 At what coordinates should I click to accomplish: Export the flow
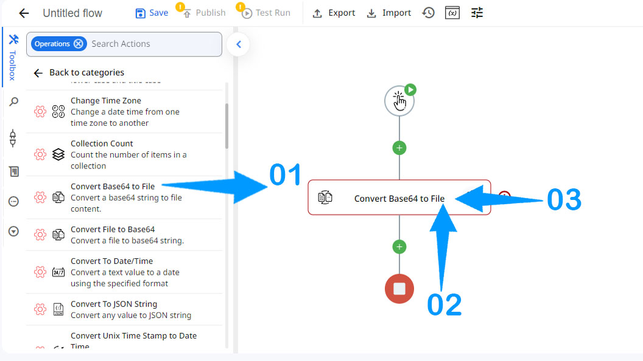pos(334,13)
